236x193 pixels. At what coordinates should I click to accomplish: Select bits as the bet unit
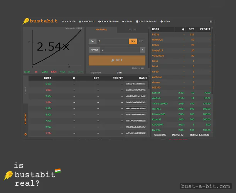coord(133,41)
